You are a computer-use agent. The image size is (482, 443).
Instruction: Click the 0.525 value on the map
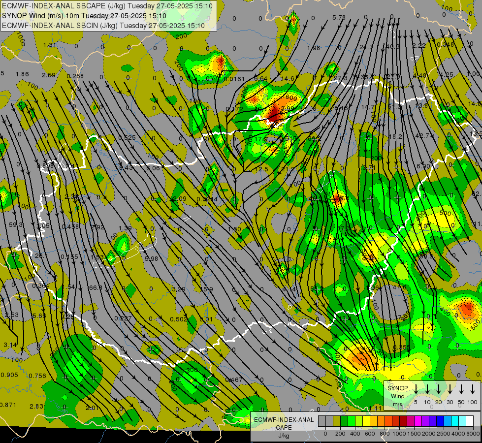click(x=127, y=137)
